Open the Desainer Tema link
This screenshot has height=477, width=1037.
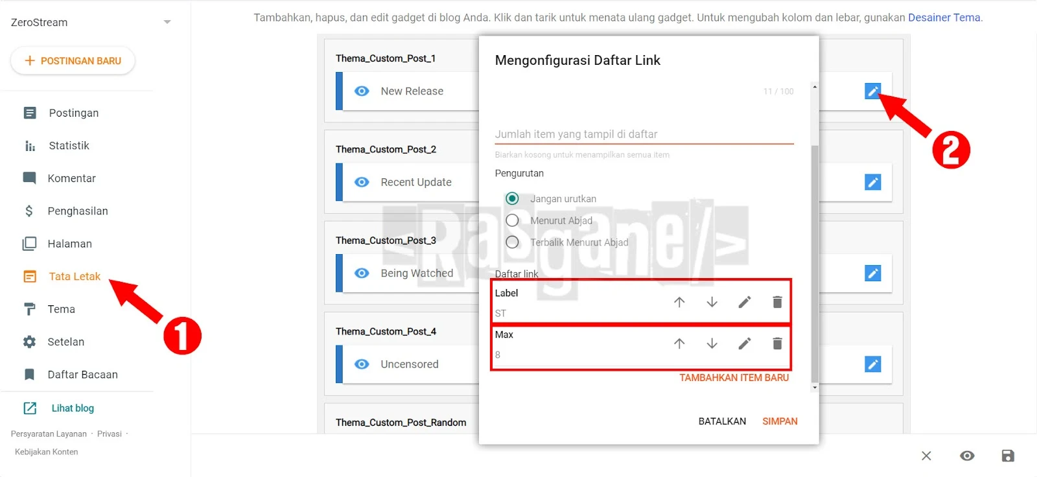point(944,17)
